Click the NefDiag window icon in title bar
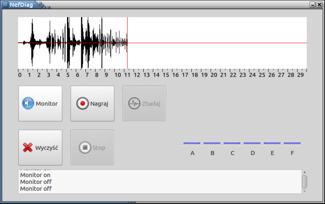The height and width of the screenshot is (204, 325). pyautogui.click(x=5, y=4)
